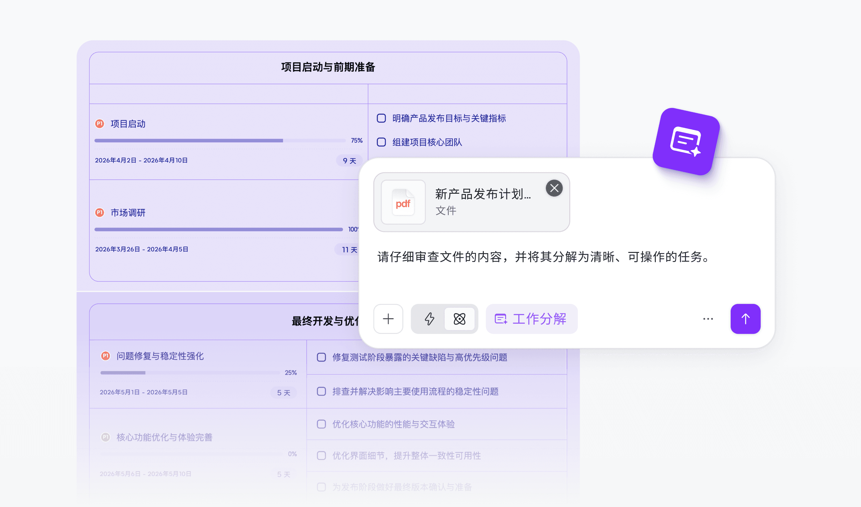
Task: Open the 问题修复与稳定性强化 task title
Action: (160, 356)
